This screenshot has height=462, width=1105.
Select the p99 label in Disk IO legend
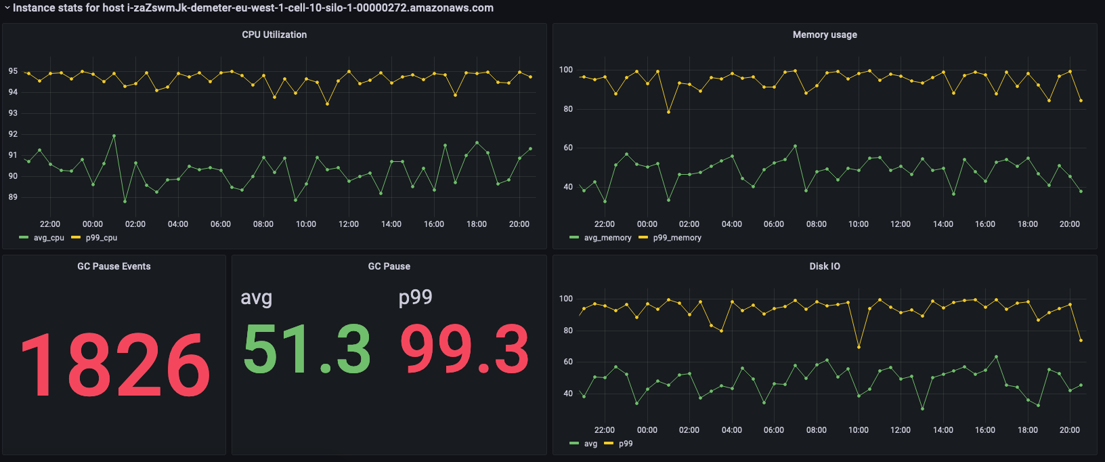point(626,444)
